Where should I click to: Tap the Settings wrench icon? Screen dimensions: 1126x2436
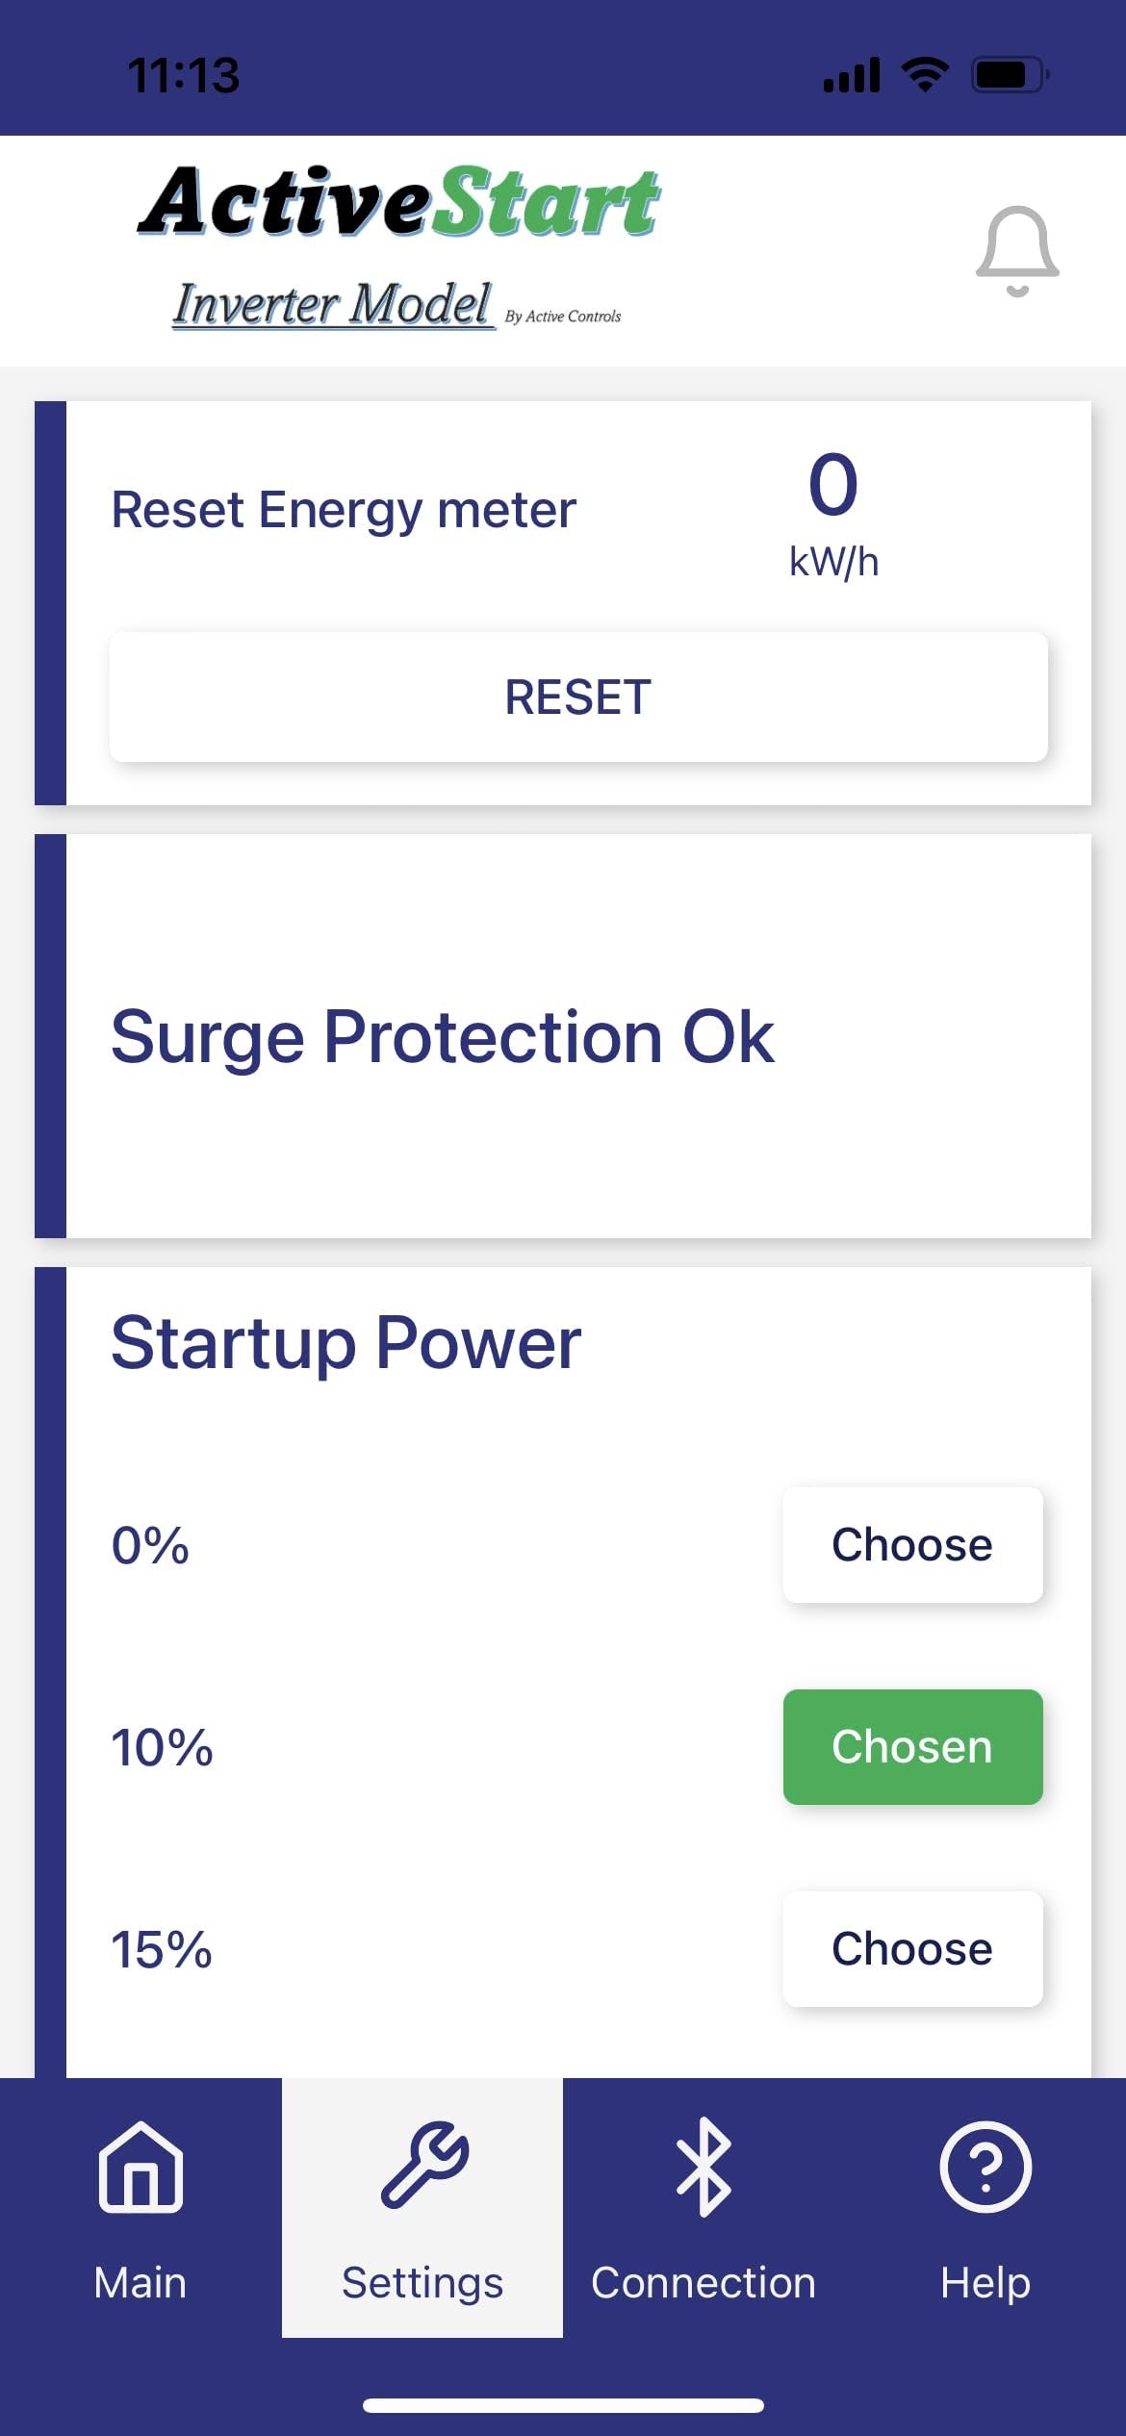point(423,2165)
